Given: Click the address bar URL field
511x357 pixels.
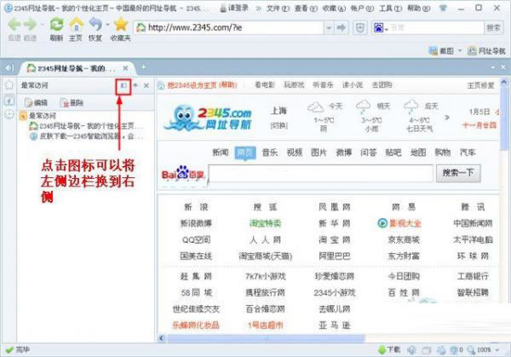Looking at the screenshot, I should point(229,28).
